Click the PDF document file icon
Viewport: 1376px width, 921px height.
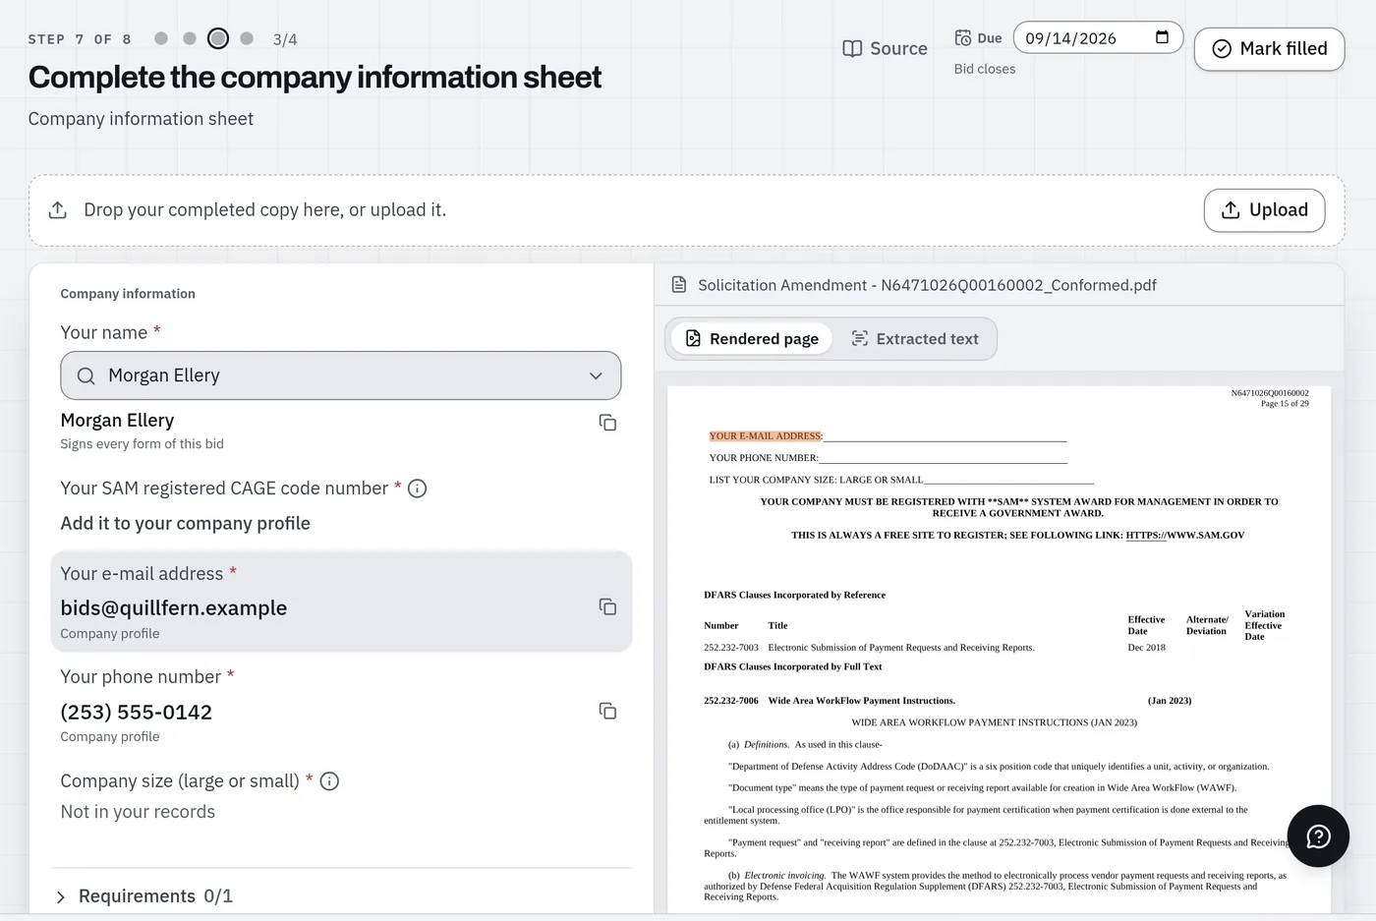pyautogui.click(x=678, y=285)
